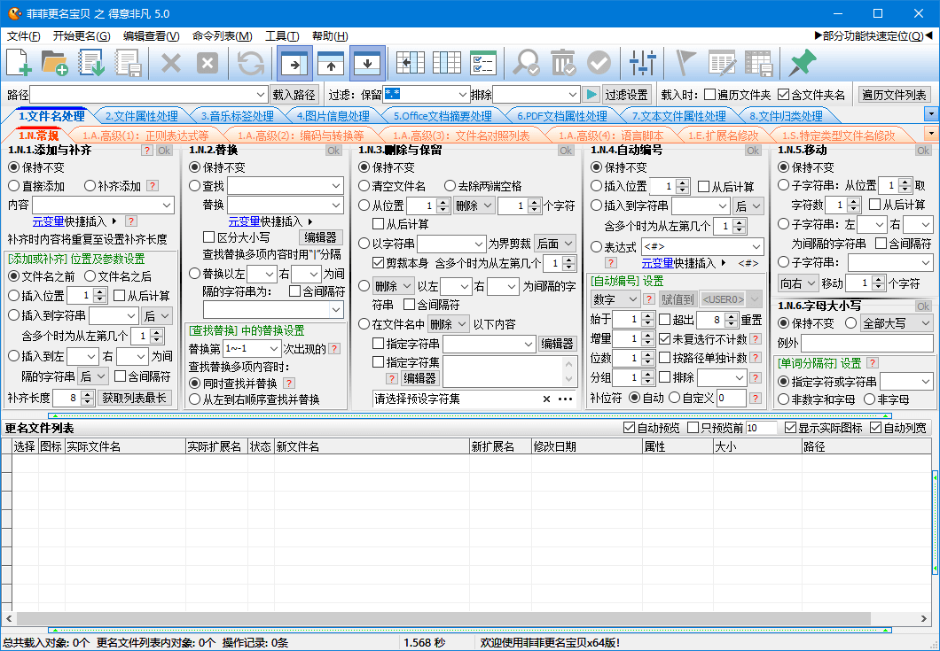Click the green pushpin icon
This screenshot has width=940, height=651.
point(802,62)
